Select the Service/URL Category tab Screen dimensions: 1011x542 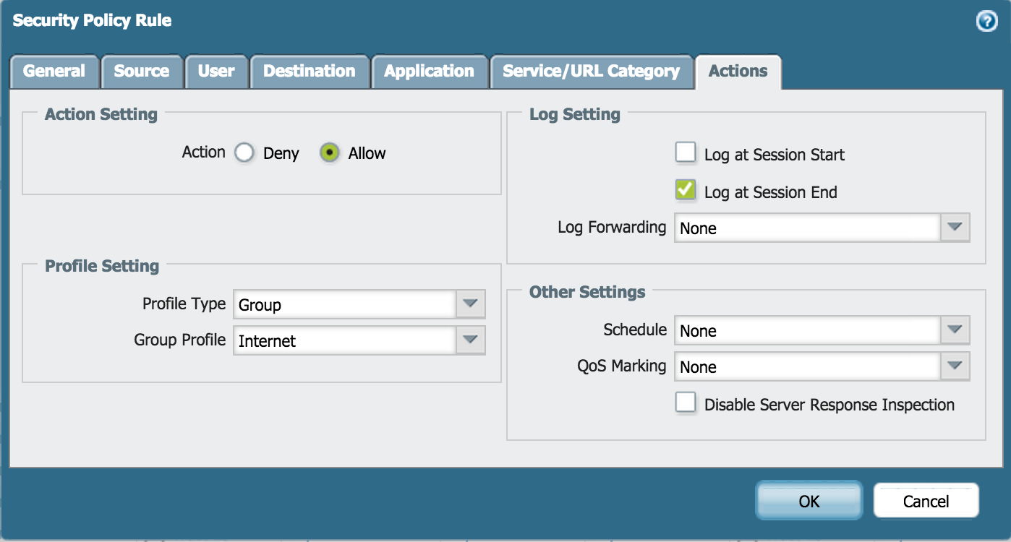[591, 72]
